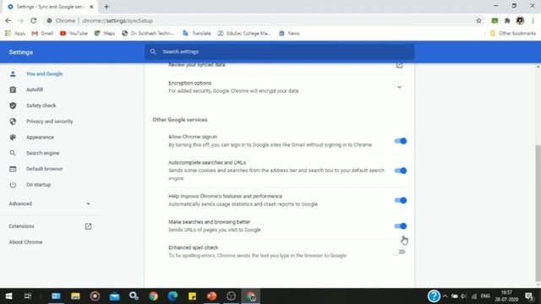Open a new tab with the plus button
The height and width of the screenshot is (304, 541).
coord(107,7)
